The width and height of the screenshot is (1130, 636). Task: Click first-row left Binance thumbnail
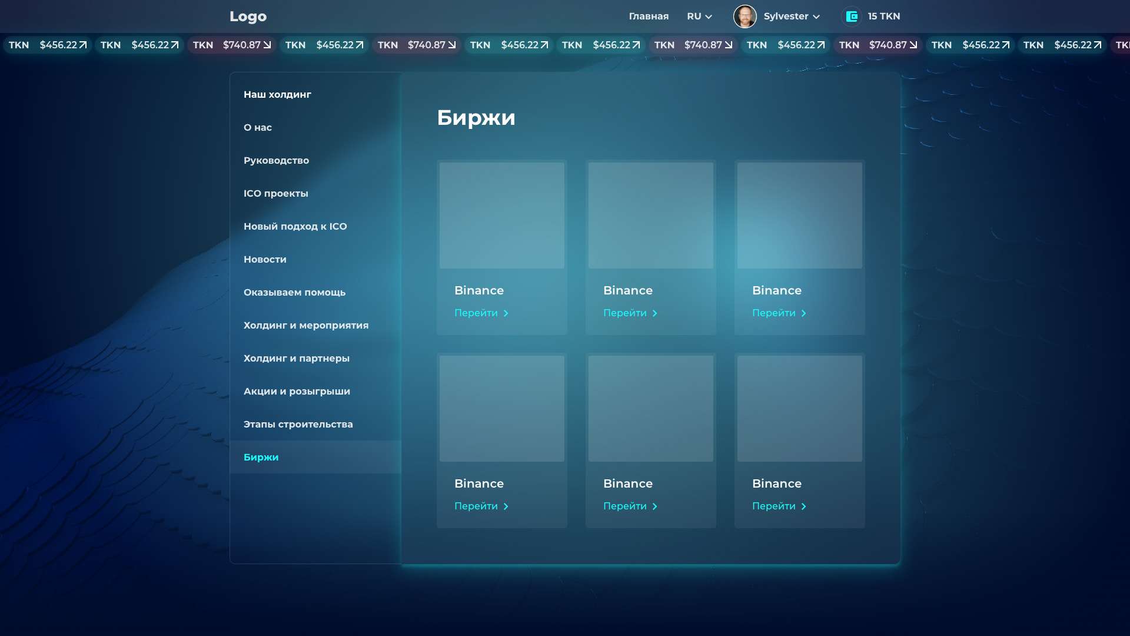502,216
